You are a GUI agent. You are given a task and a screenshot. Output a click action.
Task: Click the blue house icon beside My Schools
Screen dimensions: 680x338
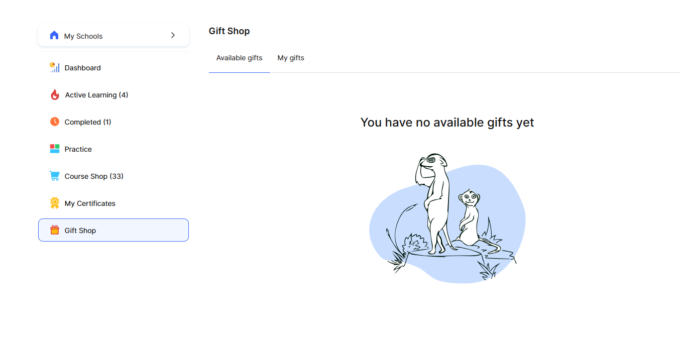click(x=54, y=35)
